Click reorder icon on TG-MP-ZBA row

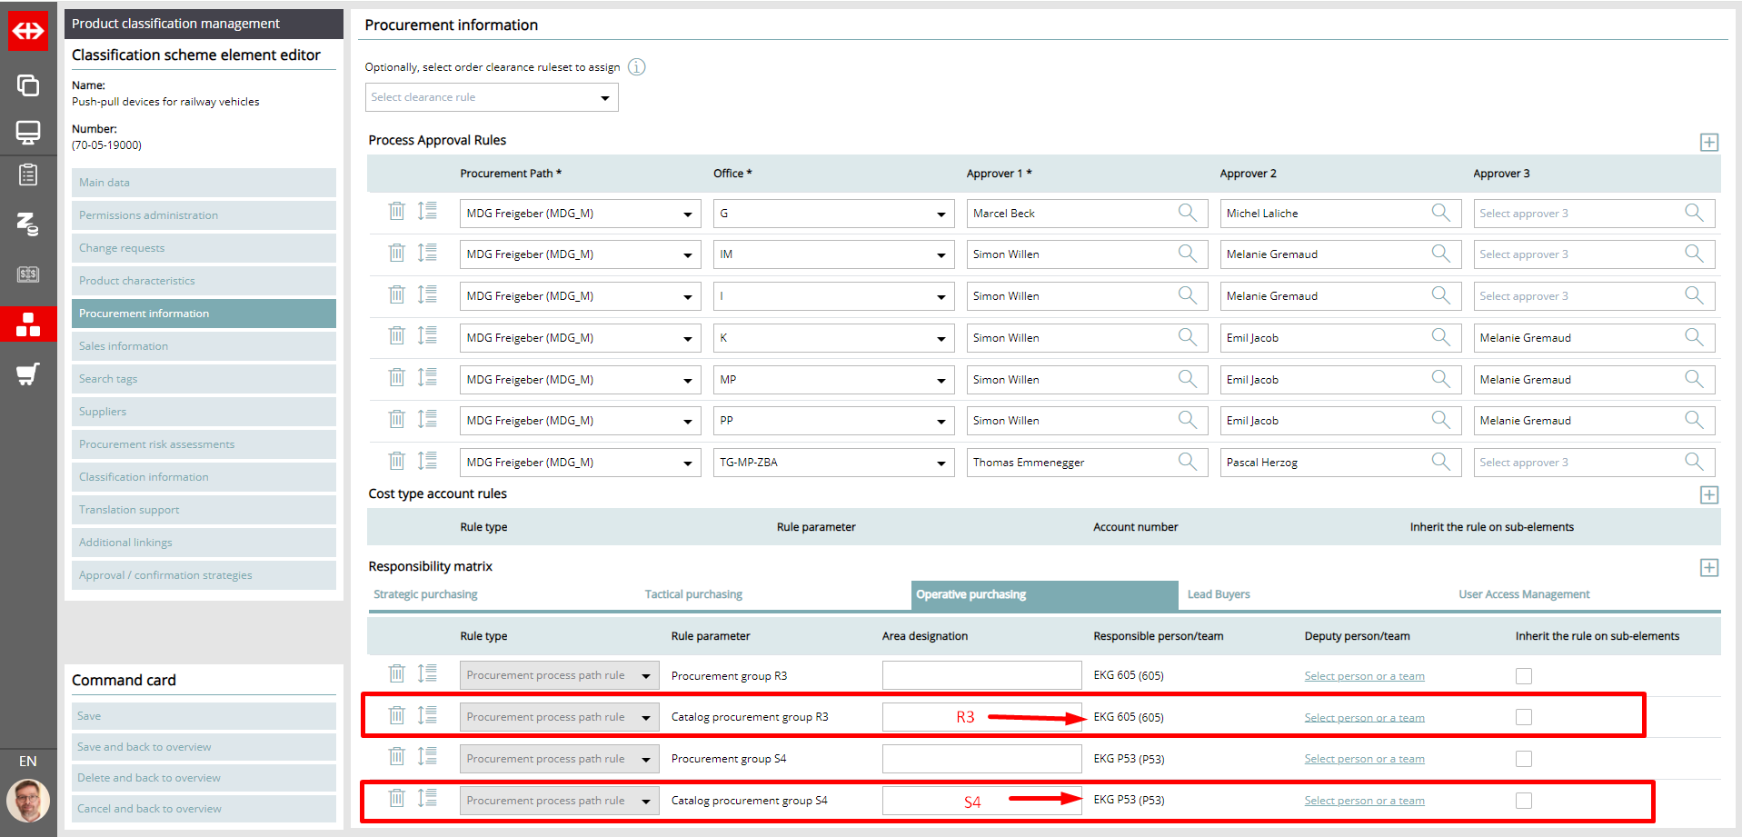tap(427, 461)
